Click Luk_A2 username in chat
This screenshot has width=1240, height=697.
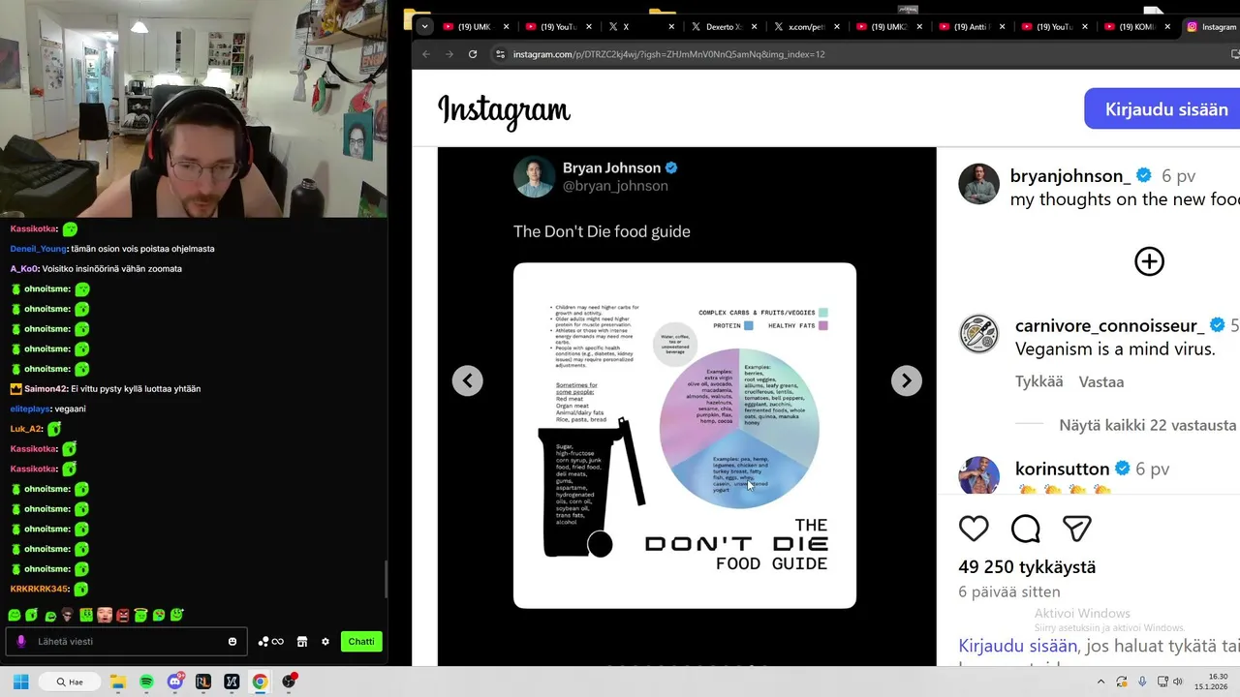(26, 429)
